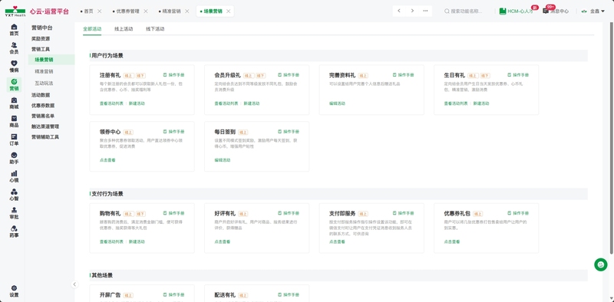Open 操作手册 for 好评有礼 card
This screenshot has width=614, height=302.
[289, 213]
